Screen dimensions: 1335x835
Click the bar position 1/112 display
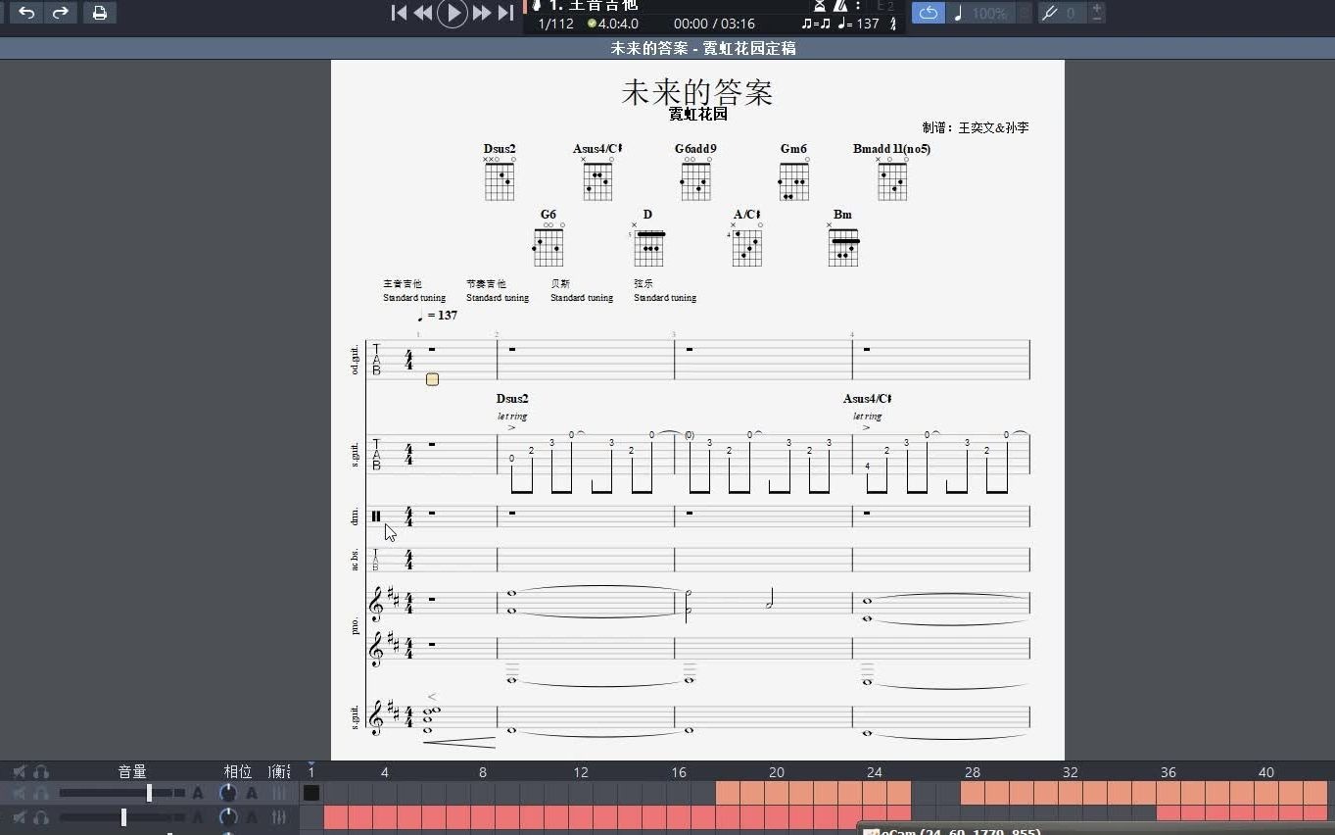coord(556,24)
